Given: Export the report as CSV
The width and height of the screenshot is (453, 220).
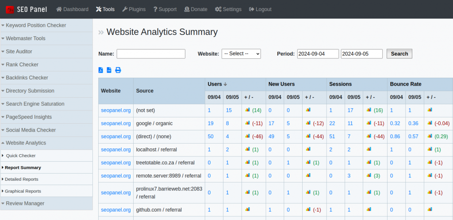Looking at the screenshot, I should 109,70.
